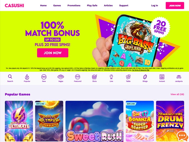Select the Featured category icon
The height and width of the screenshot is (142, 189).
pyautogui.click(x=78, y=77)
